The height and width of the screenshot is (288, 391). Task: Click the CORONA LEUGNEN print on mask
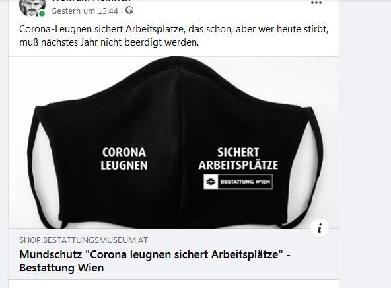124,159
